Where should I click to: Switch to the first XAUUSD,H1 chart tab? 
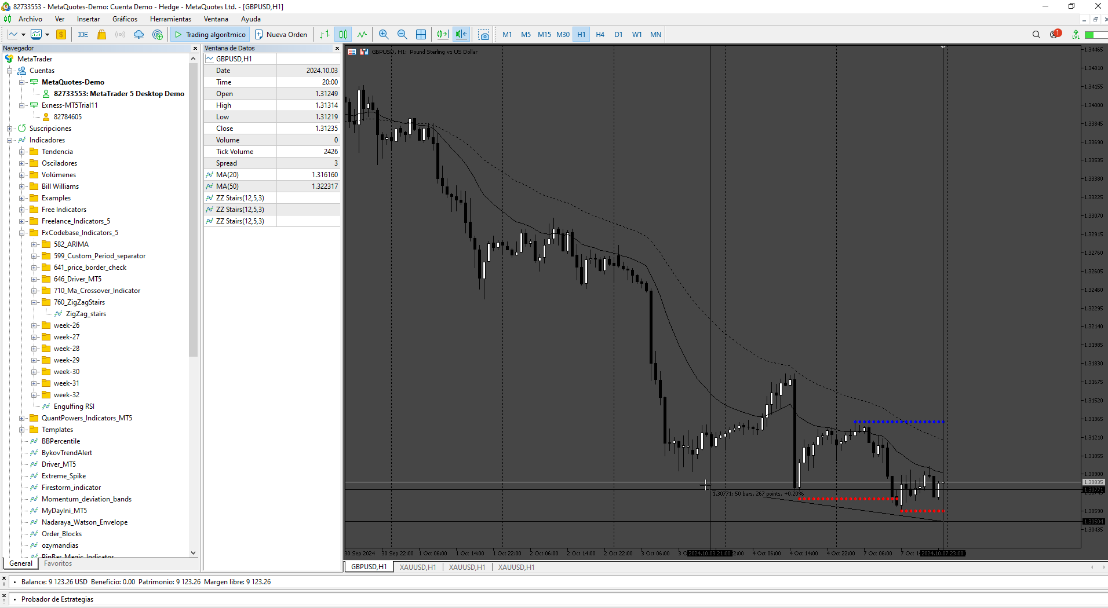tap(418, 567)
